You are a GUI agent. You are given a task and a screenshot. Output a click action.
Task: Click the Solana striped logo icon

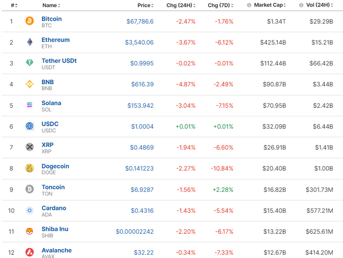coord(29,105)
